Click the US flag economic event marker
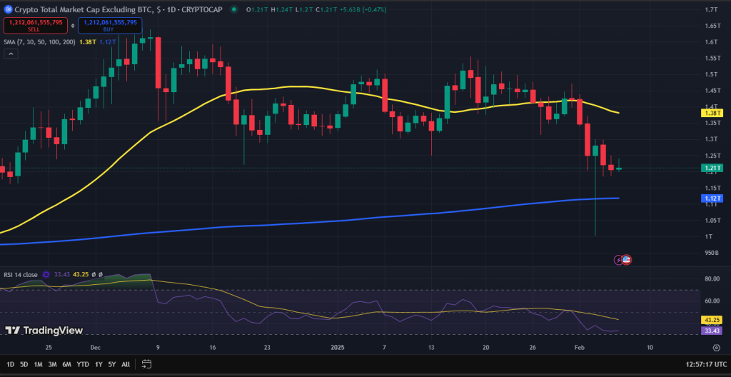Viewport: 731px width, 377px height. tap(627, 260)
